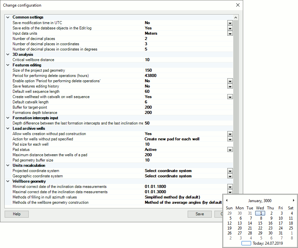Click Simplified method (by default) value
The height and width of the screenshot is (248, 298).
[x=172, y=197]
